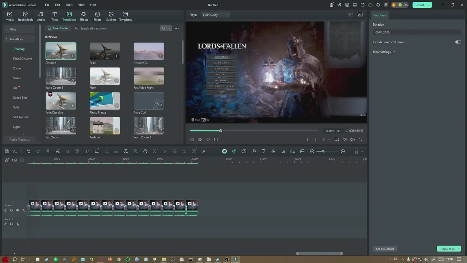
Task: Click the voiceover microphone icon
Action: click(273, 151)
